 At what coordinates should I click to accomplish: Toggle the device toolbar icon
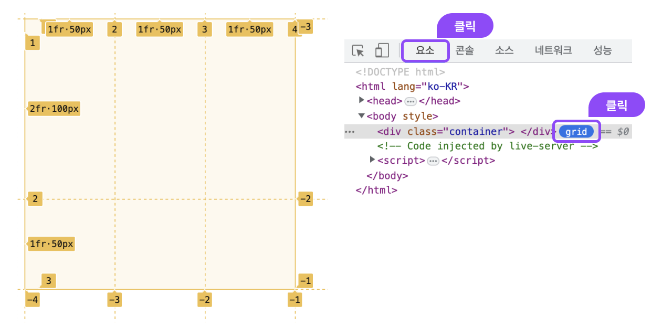tap(382, 50)
